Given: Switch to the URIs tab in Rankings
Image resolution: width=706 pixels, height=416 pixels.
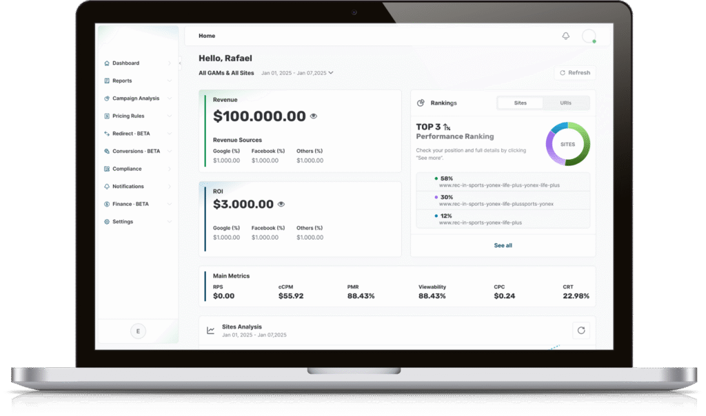Looking at the screenshot, I should click(x=565, y=103).
